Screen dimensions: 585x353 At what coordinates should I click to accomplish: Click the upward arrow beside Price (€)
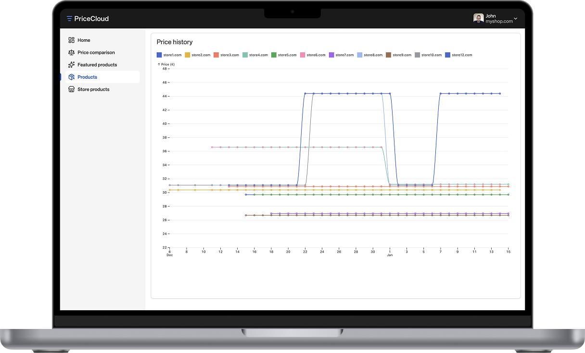pyautogui.click(x=159, y=64)
